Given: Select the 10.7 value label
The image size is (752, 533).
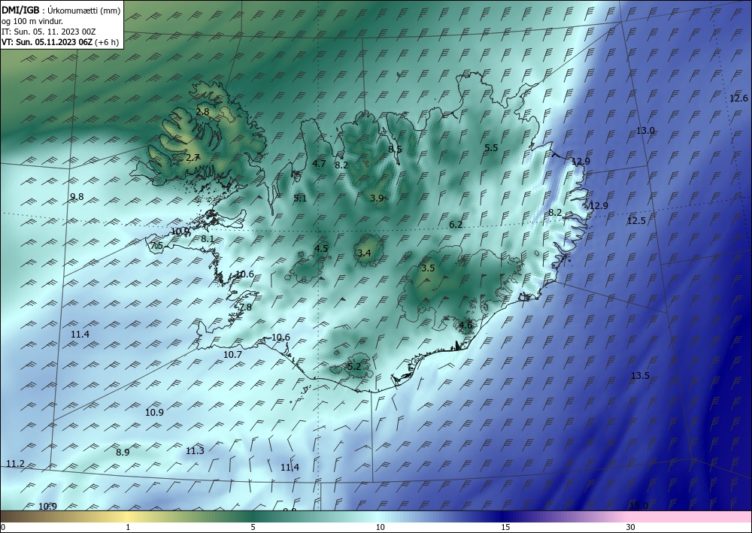Looking at the screenshot, I should (x=232, y=355).
